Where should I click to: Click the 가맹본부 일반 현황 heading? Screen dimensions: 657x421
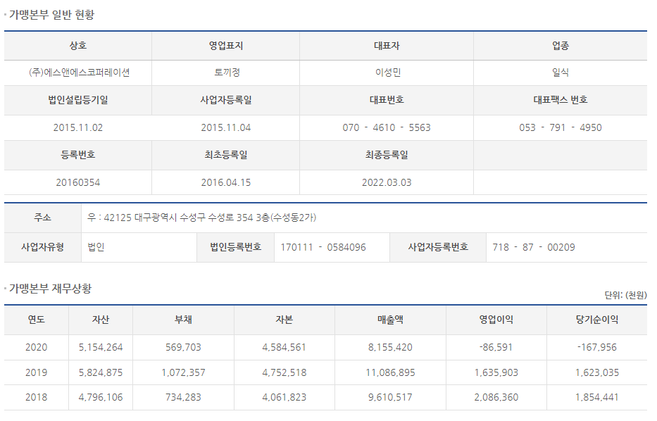[x=52, y=15]
